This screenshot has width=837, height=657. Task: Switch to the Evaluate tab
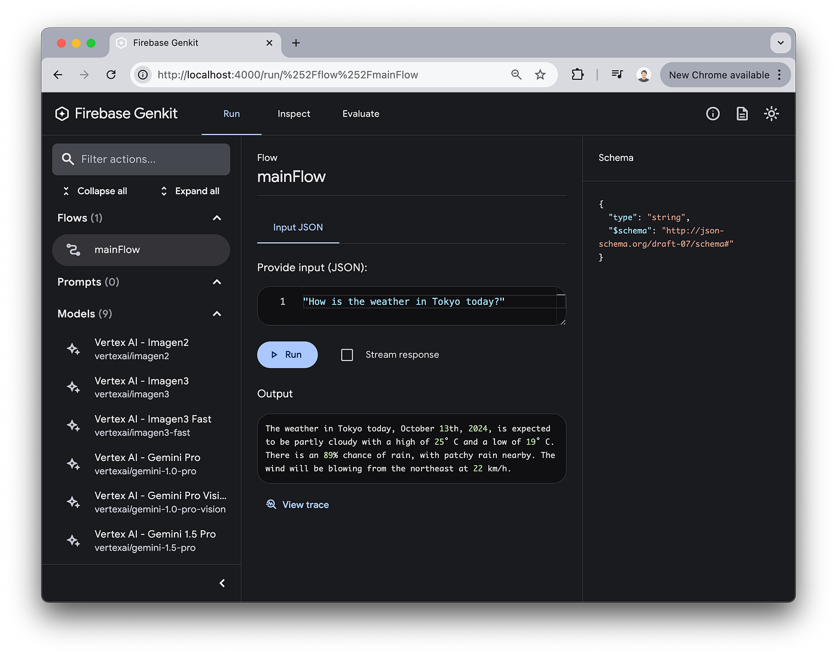[x=361, y=114]
